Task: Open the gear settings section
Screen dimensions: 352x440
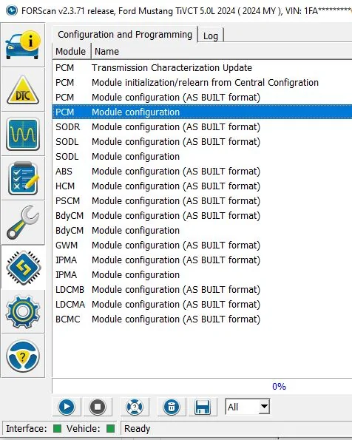Action: pyautogui.click(x=23, y=312)
